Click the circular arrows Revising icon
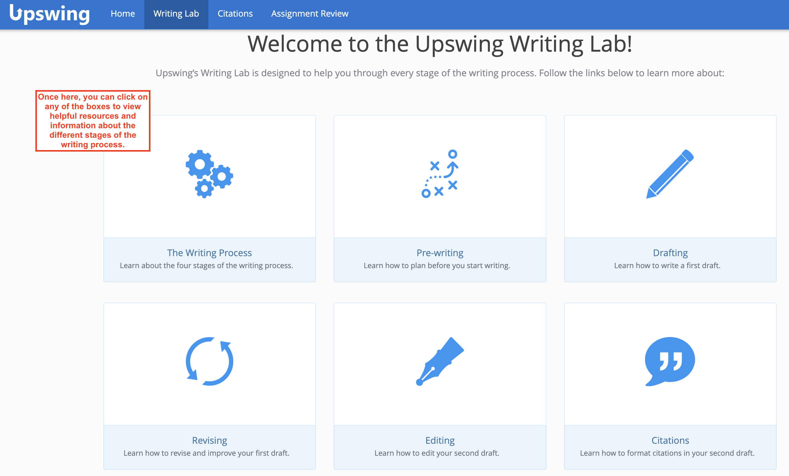This screenshot has width=789, height=476. (x=210, y=361)
